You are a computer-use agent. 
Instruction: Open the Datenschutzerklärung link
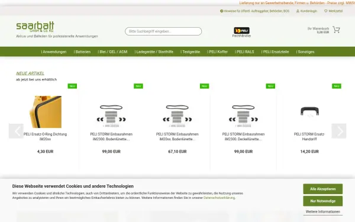[x=219, y=198]
